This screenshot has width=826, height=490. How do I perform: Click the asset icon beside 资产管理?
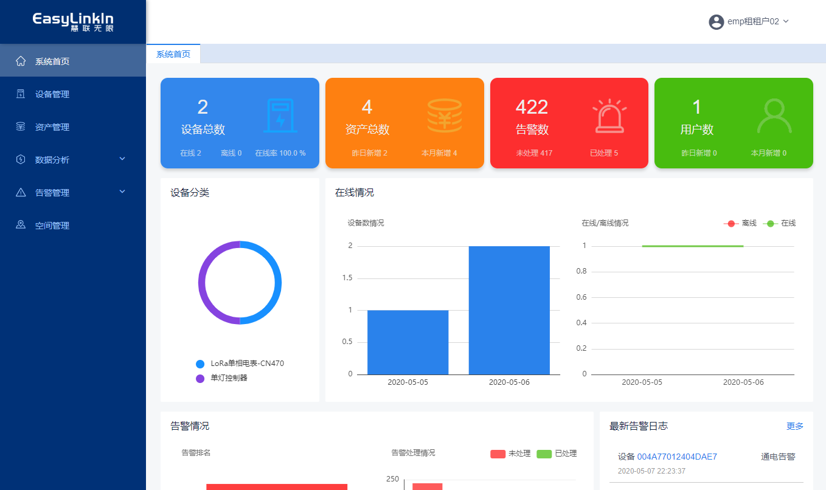click(21, 126)
